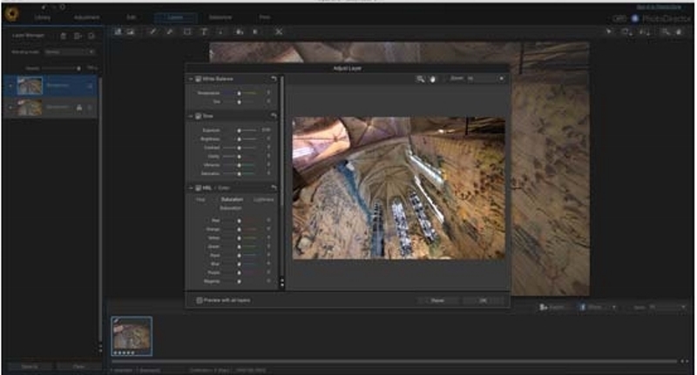The height and width of the screenshot is (375, 697).
Task: Collapse the Tone section
Action: coord(191,116)
